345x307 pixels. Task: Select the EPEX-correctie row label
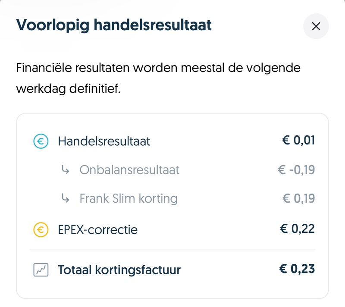(x=97, y=229)
